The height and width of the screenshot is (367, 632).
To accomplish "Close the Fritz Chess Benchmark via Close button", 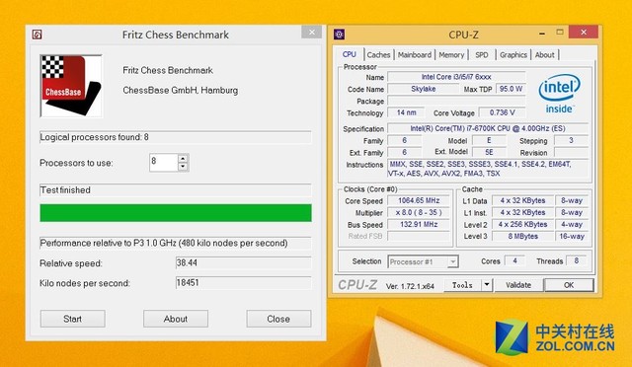I will [x=278, y=319].
